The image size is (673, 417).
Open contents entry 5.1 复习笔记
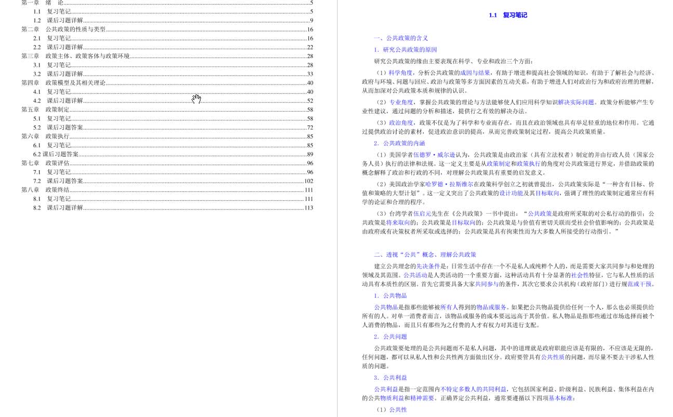173,118
